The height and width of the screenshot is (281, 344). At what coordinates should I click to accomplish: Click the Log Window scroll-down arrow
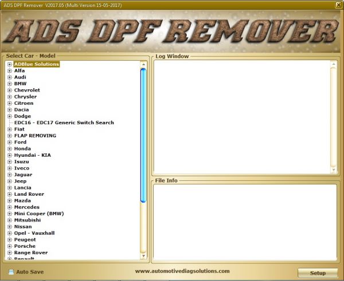click(333, 169)
